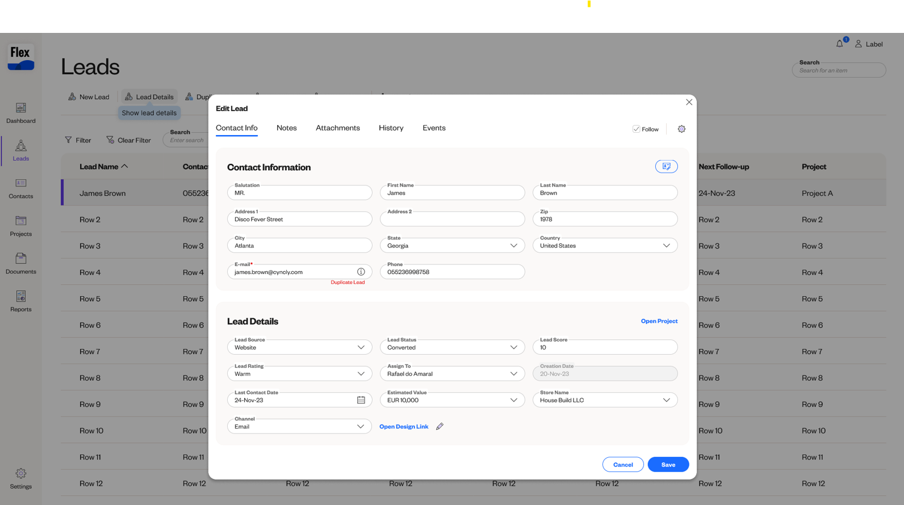Click Open Design Link
The image size is (904, 505).
pyautogui.click(x=404, y=427)
